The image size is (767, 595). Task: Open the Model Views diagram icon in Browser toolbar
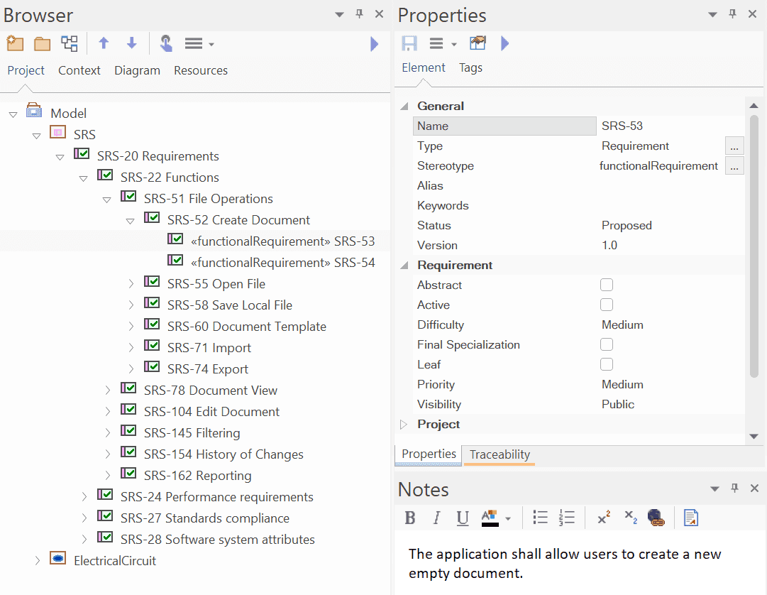pos(69,43)
